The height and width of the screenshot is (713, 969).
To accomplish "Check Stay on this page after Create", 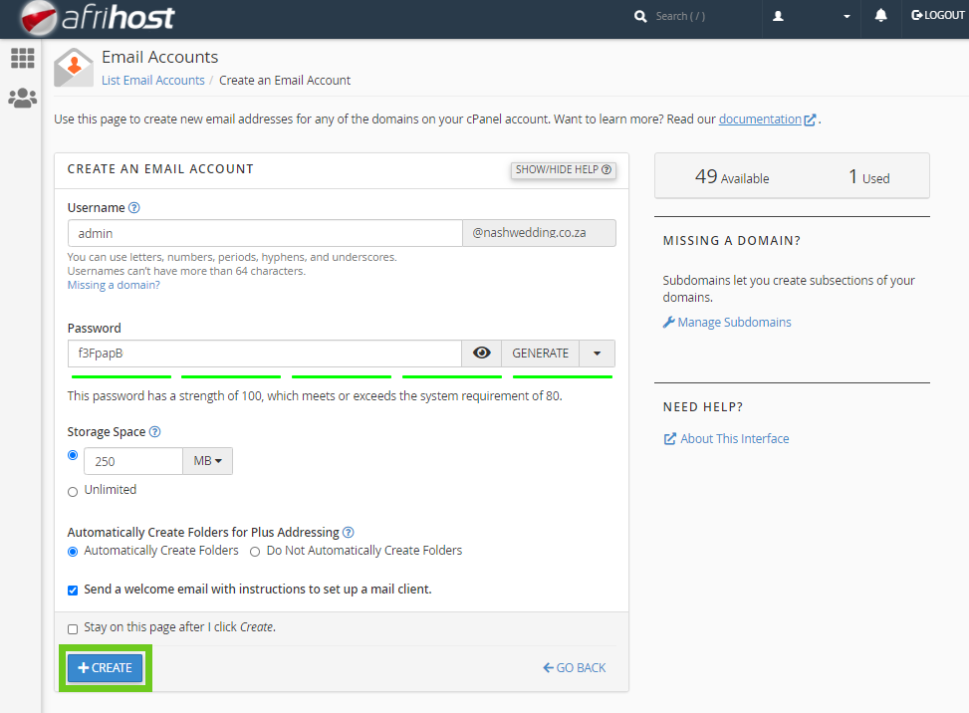I will pos(73,628).
